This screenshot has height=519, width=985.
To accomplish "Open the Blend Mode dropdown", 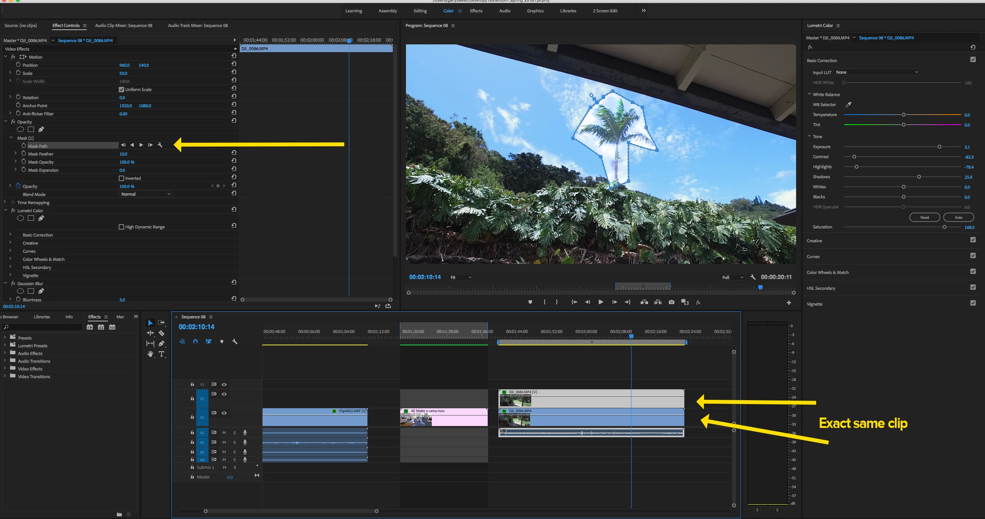I will pos(145,194).
